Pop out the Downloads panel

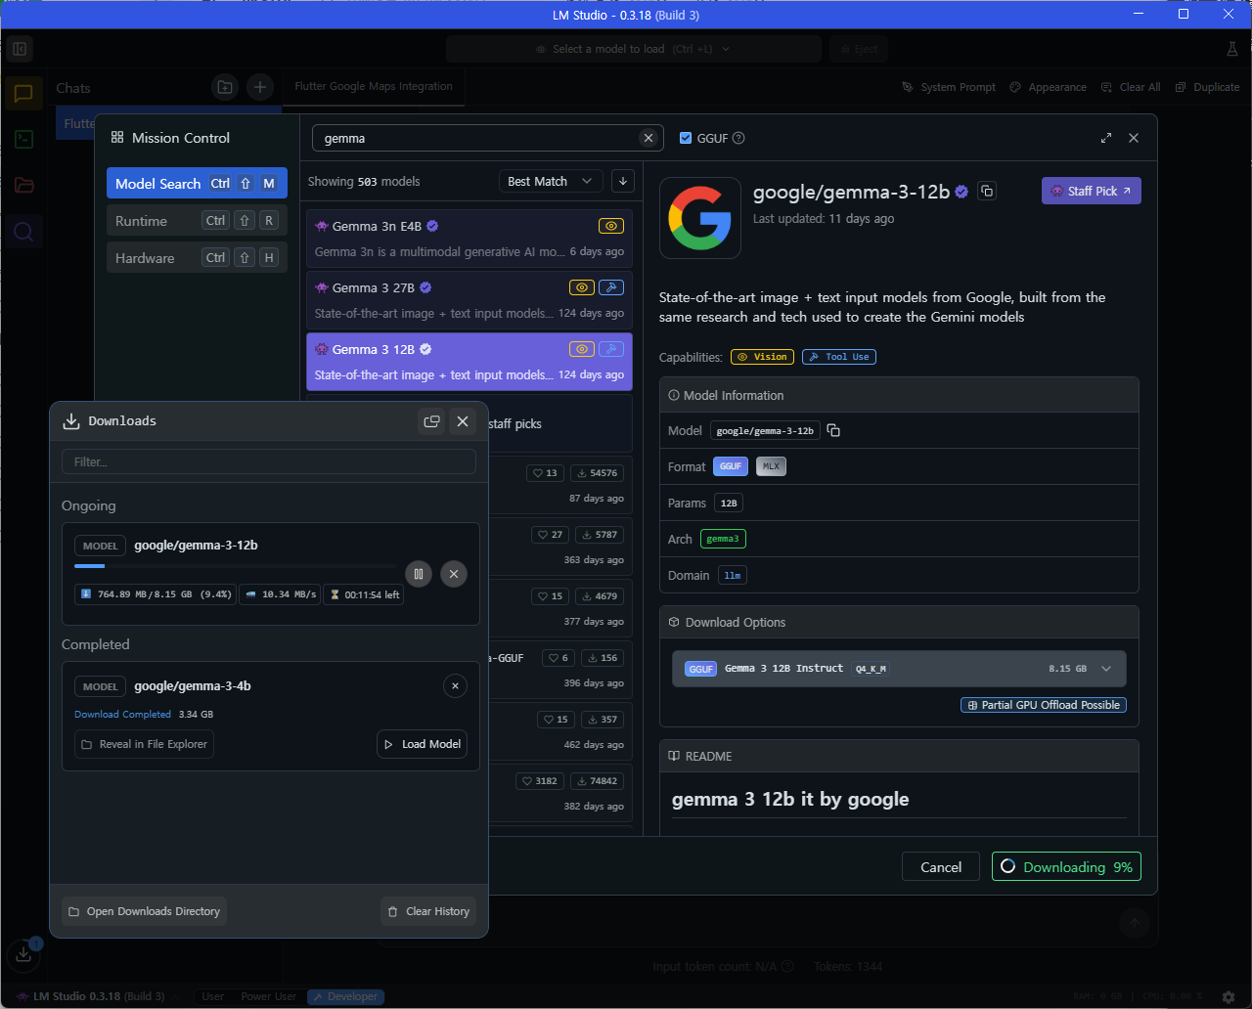click(431, 421)
